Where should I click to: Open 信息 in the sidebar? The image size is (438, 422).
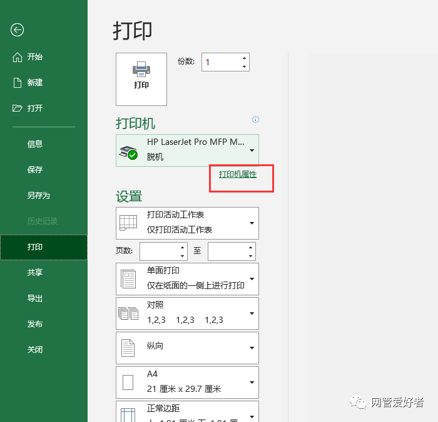click(35, 144)
